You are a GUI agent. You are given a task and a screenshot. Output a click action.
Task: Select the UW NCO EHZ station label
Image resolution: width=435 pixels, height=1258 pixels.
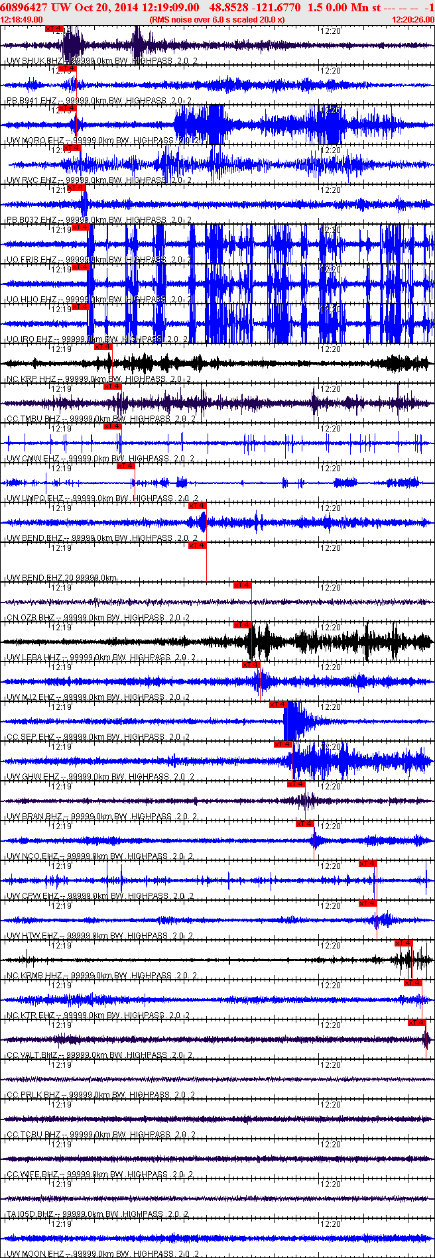click(x=99, y=856)
